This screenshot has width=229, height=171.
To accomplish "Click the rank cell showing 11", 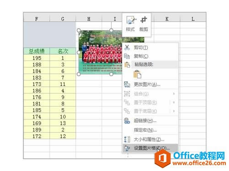I will (63, 84).
